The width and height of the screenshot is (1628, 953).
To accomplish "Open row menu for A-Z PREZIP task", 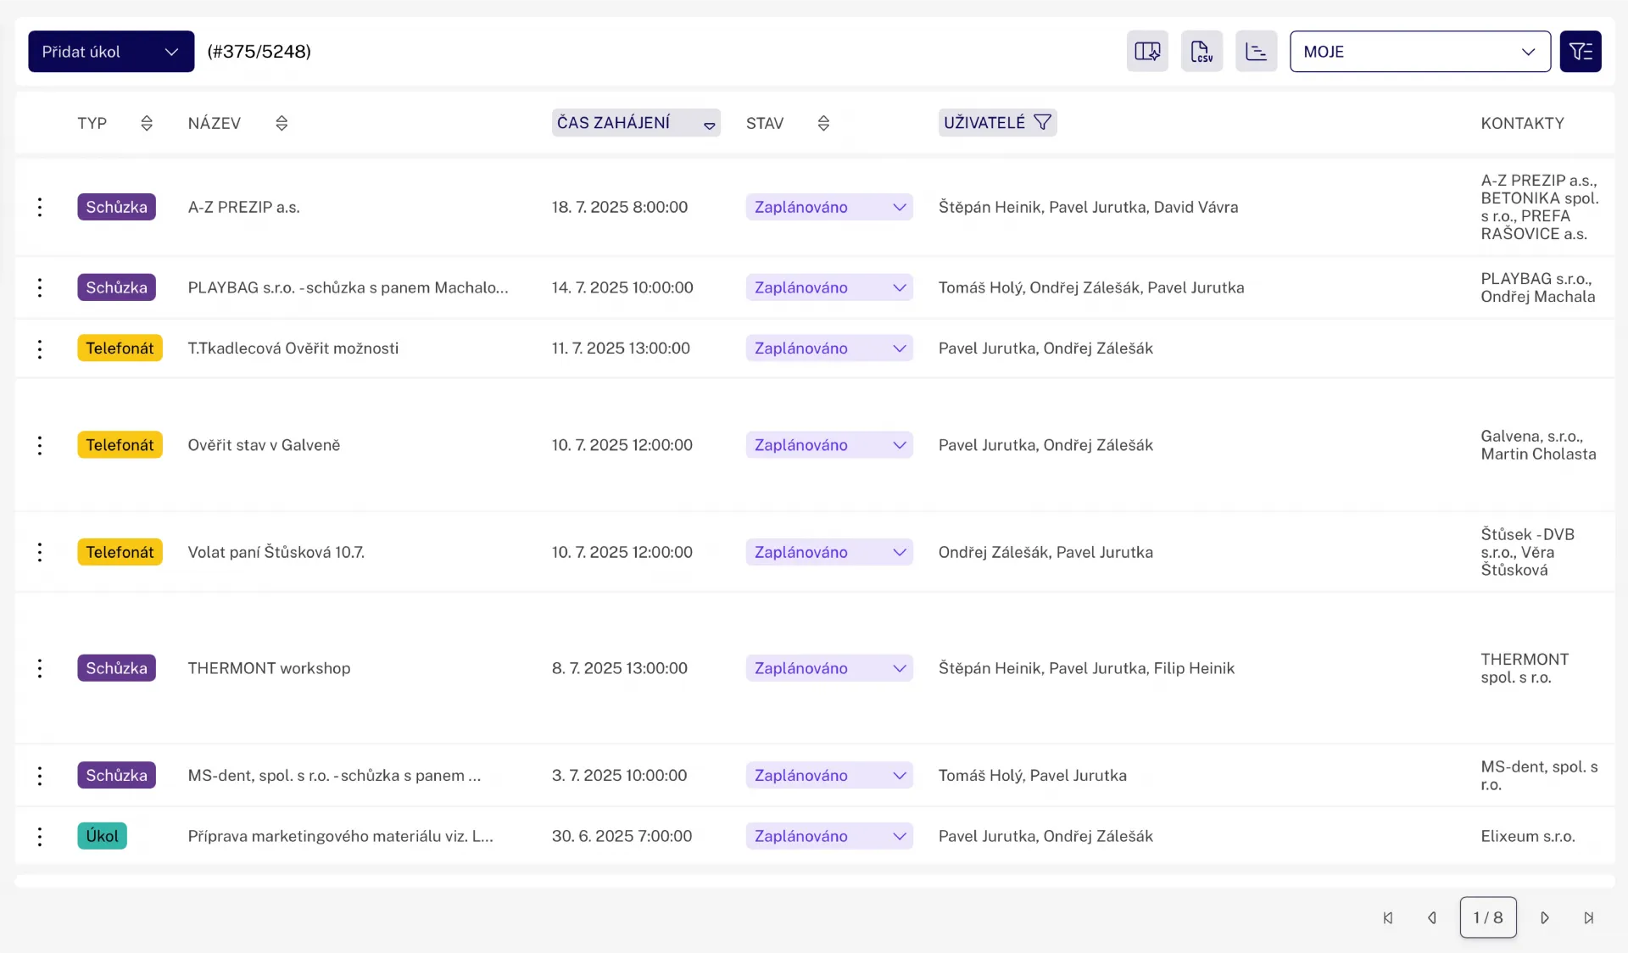I will coord(40,207).
